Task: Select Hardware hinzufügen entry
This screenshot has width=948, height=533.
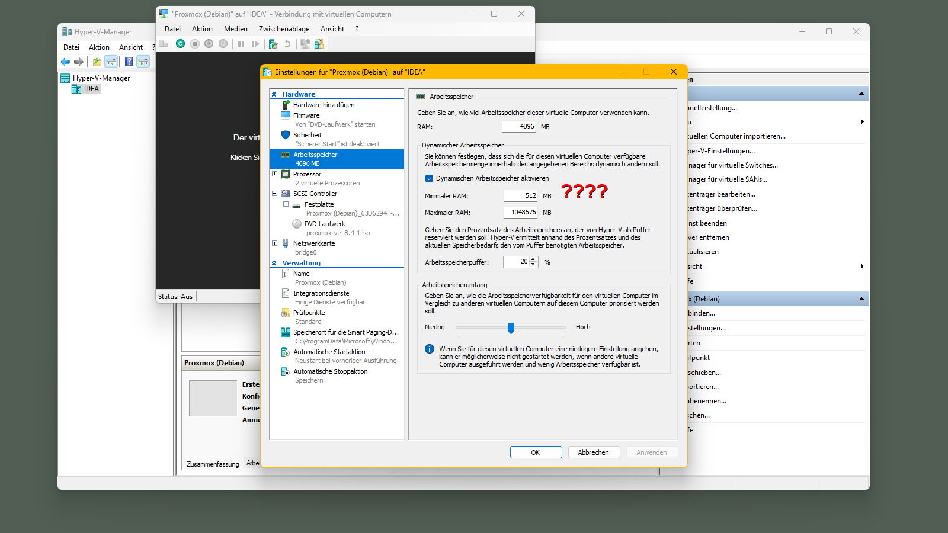Action: pos(324,105)
